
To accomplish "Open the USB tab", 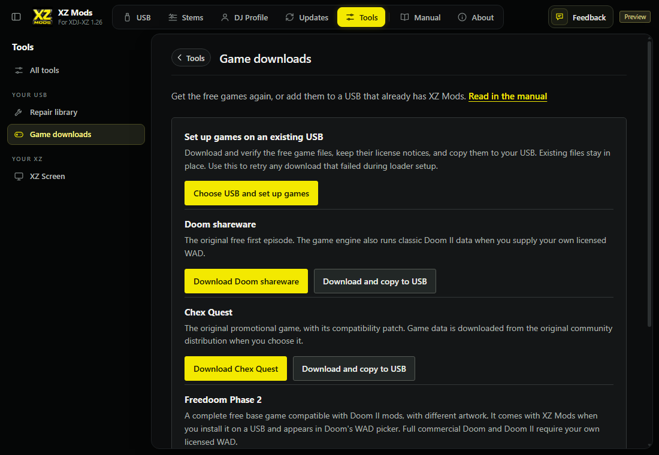I will click(137, 17).
